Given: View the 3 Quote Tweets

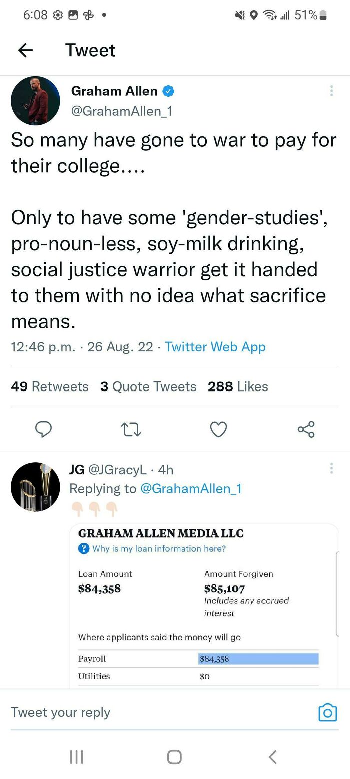Looking at the screenshot, I should coord(148,386).
